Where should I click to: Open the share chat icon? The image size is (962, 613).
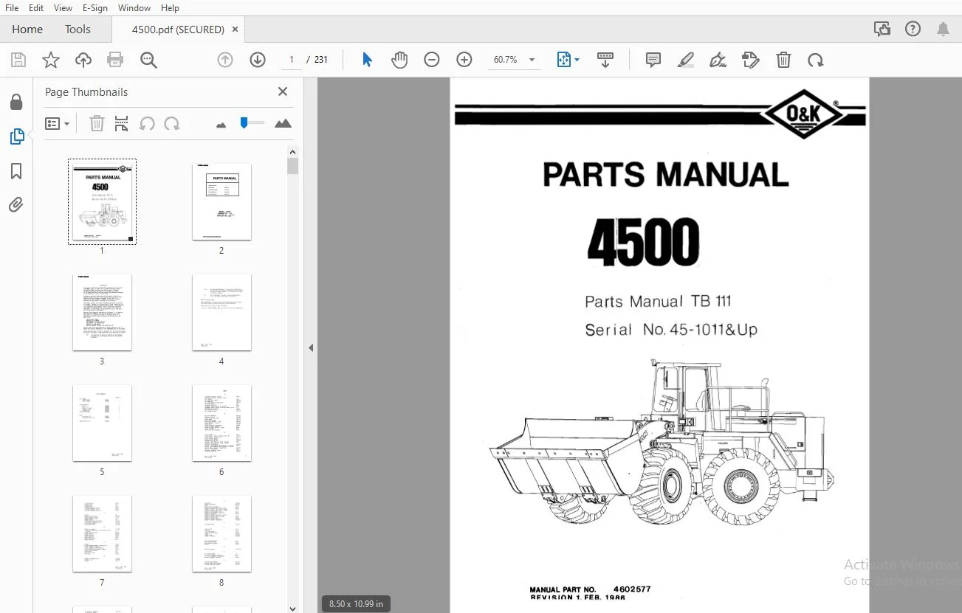click(882, 30)
